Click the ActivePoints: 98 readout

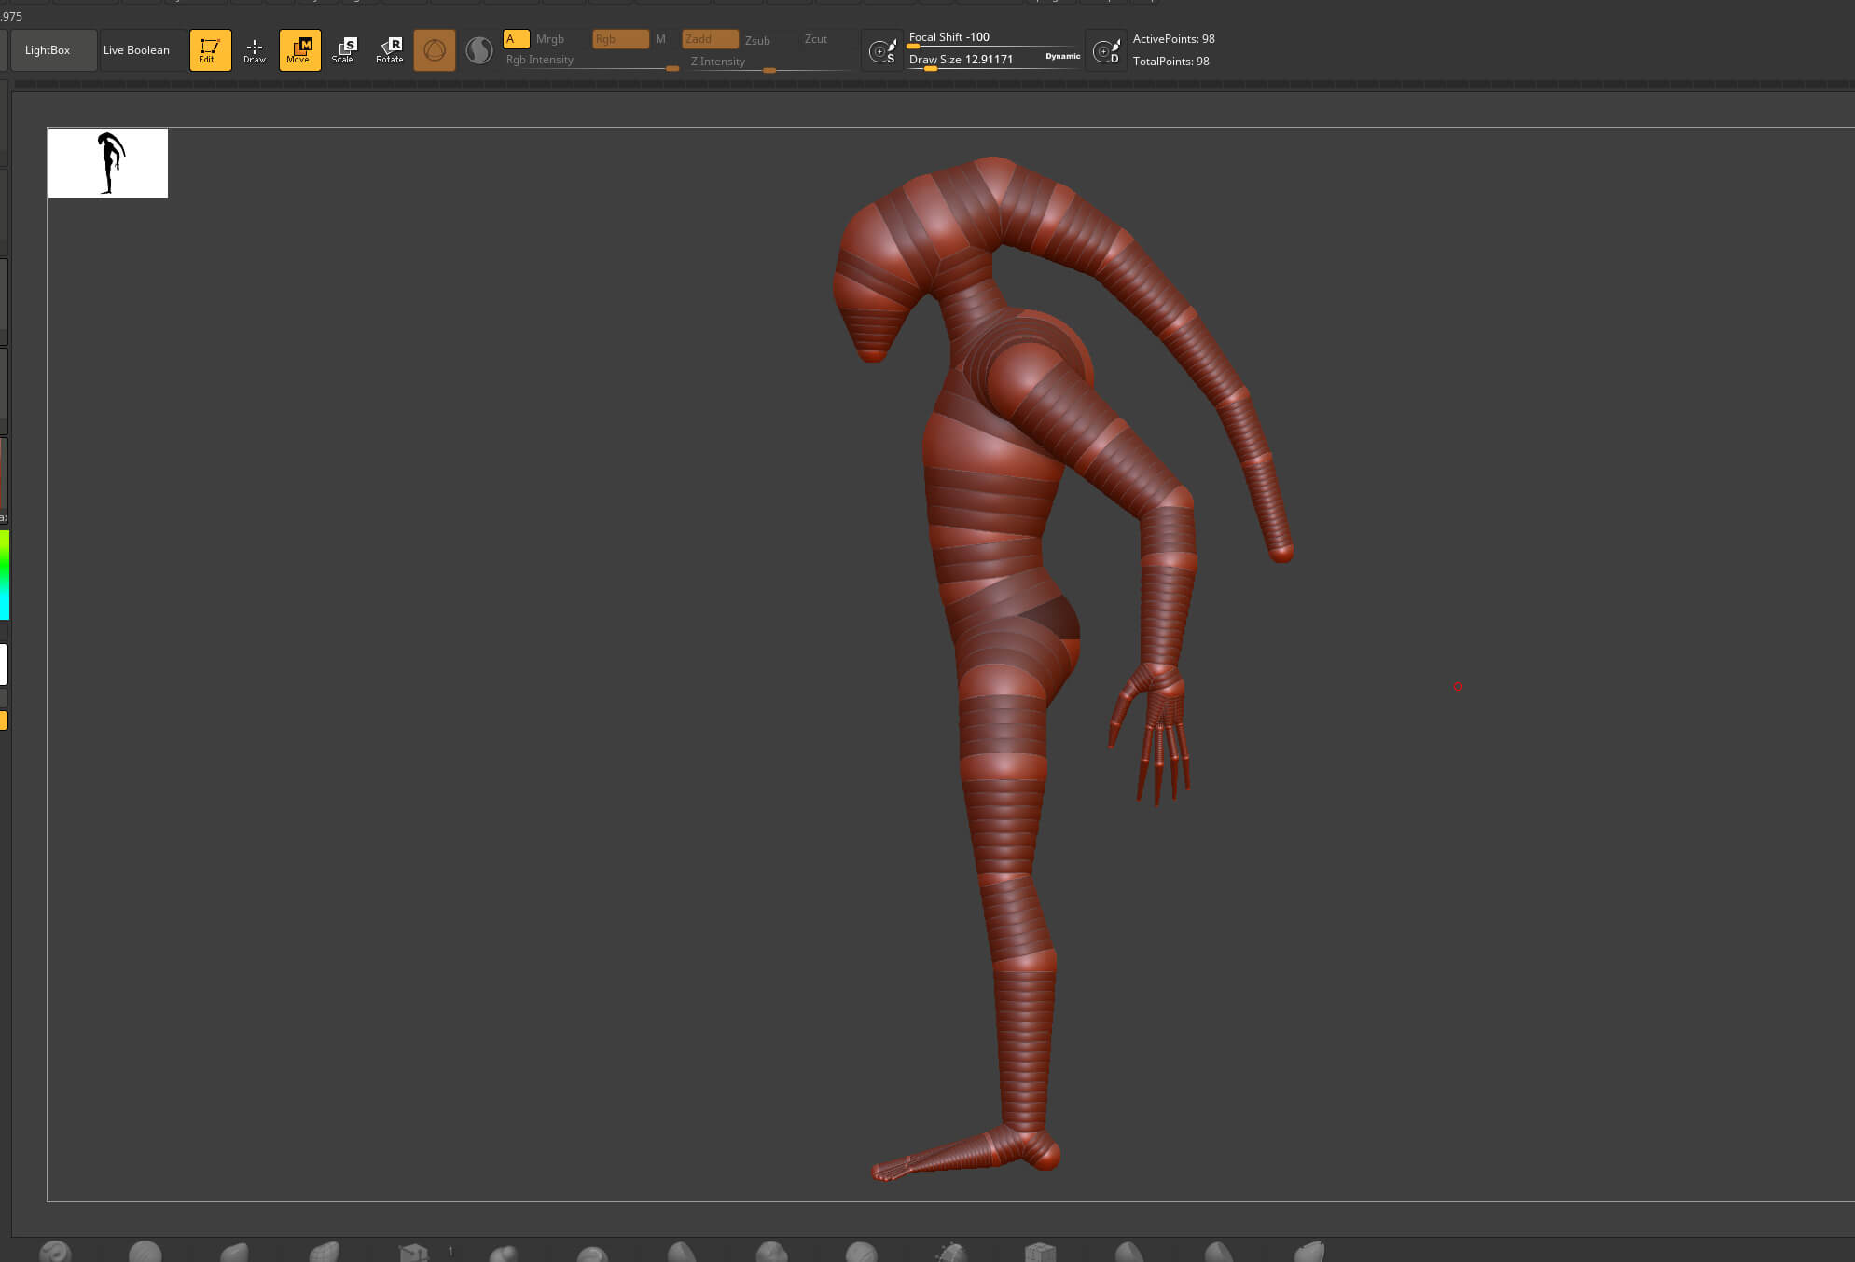tap(1173, 39)
